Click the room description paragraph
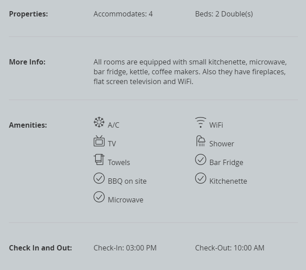Screen dimensions: 306x270 point(190,72)
